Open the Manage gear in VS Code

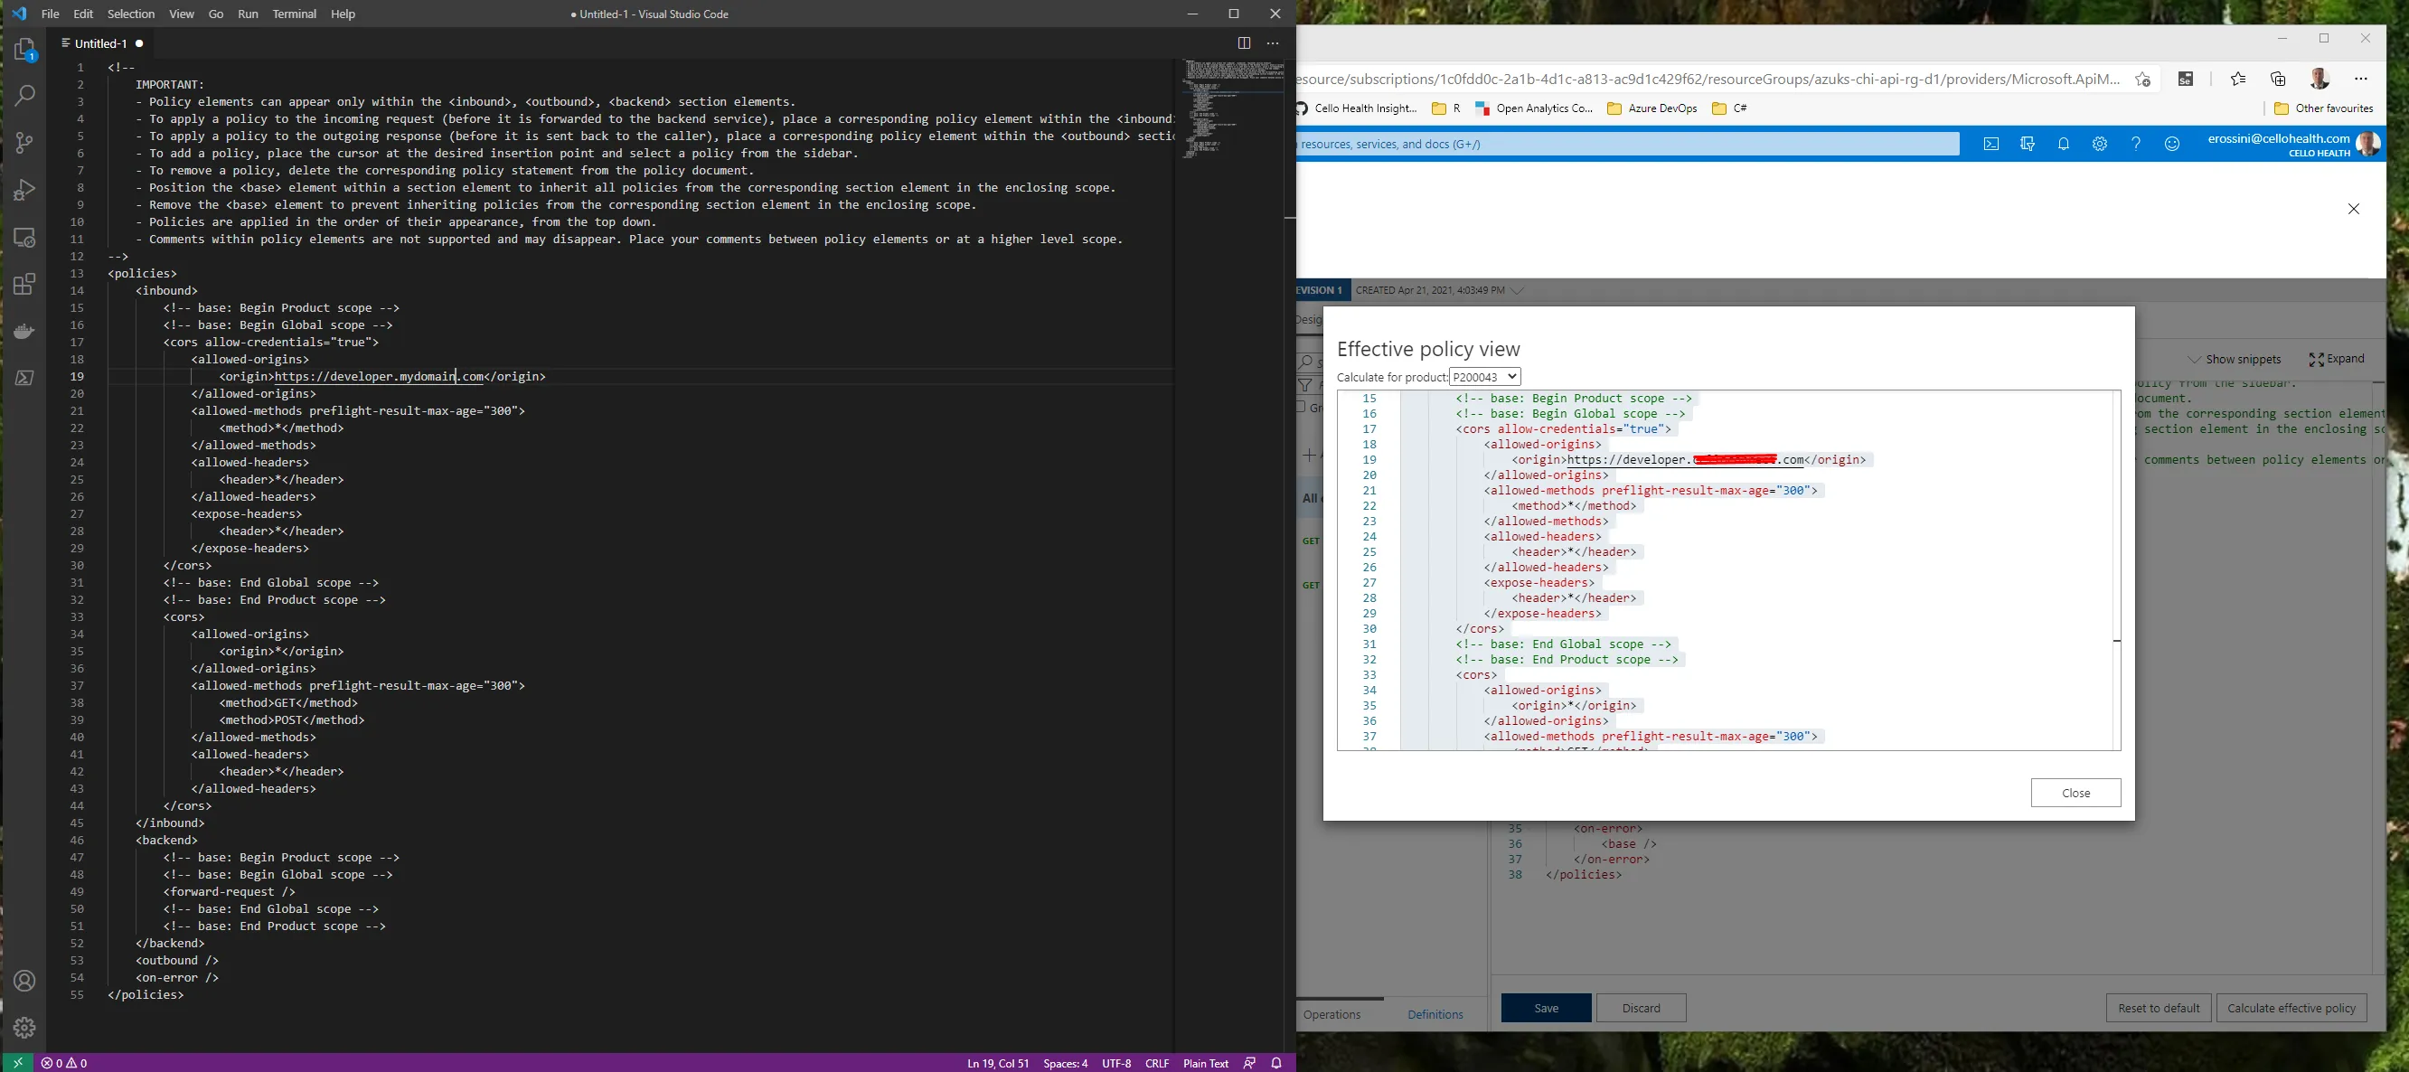[25, 1028]
